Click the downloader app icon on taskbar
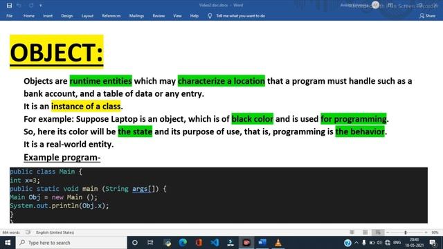The width and height of the screenshot is (443, 249). click(x=230, y=243)
